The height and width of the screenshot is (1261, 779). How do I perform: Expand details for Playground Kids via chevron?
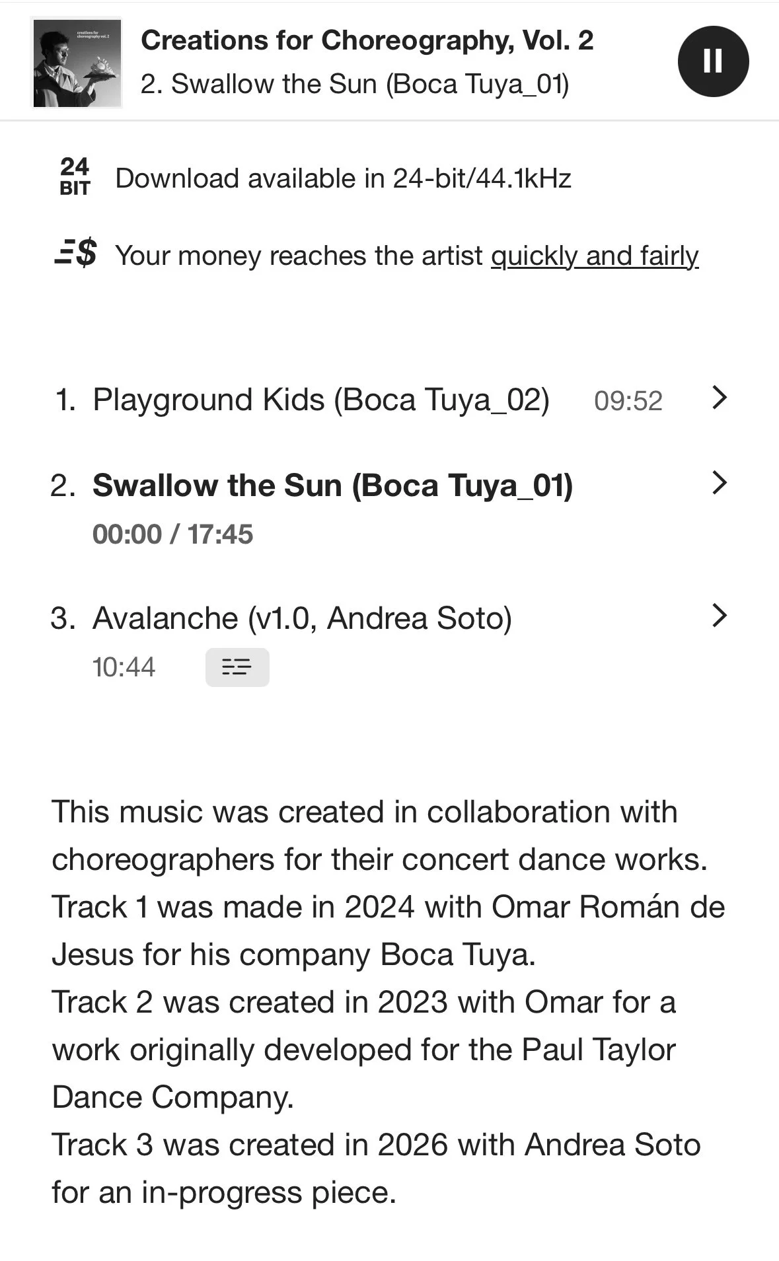pos(720,398)
